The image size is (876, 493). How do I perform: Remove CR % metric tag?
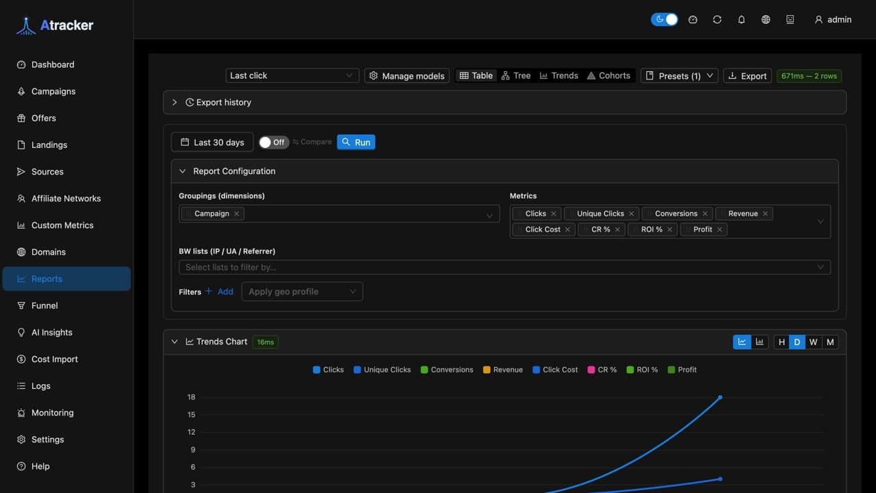tap(617, 229)
